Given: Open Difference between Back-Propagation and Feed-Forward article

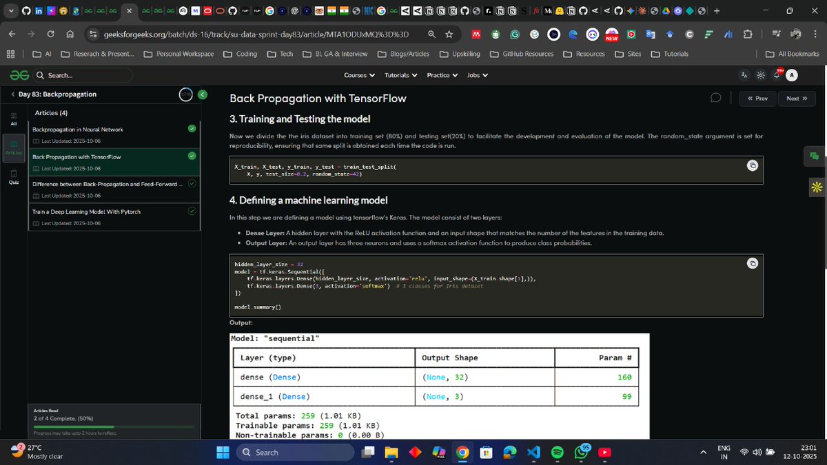Looking at the screenshot, I should 107,184.
